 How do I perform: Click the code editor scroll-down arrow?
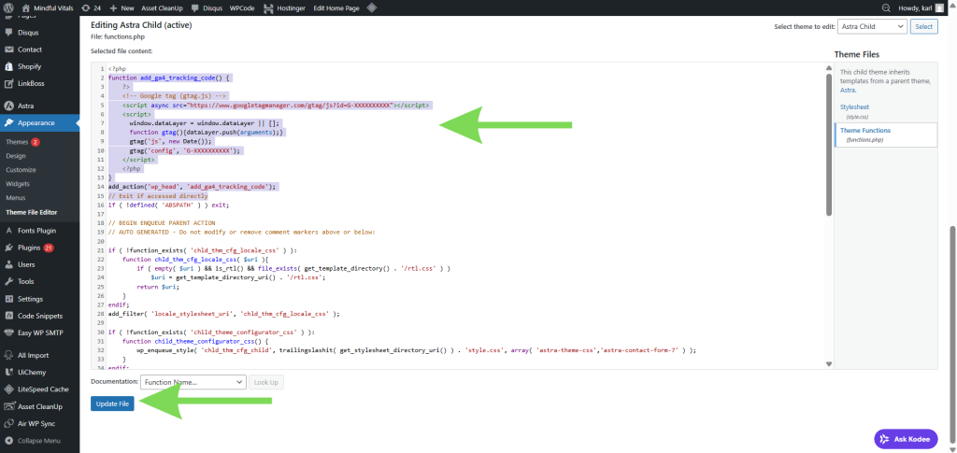tap(829, 364)
